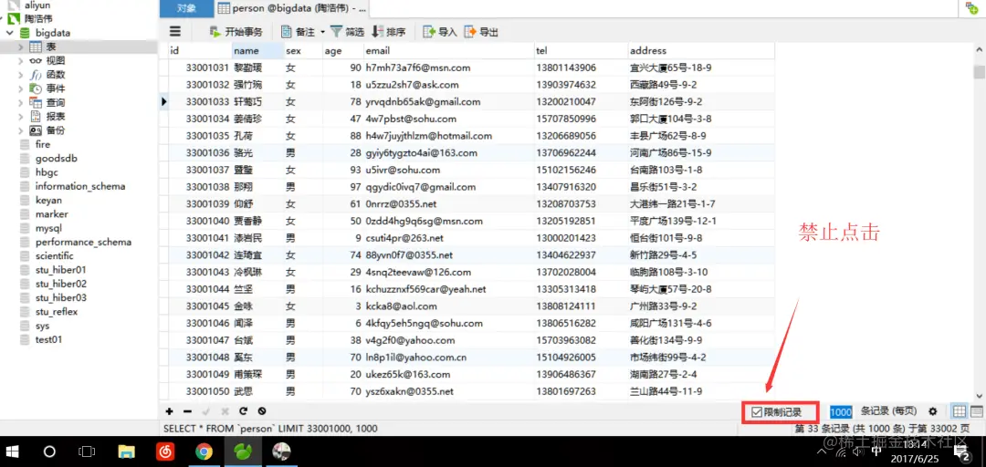The width and height of the screenshot is (986, 467).
Task: Click the address column header
Action: pyautogui.click(x=701, y=51)
